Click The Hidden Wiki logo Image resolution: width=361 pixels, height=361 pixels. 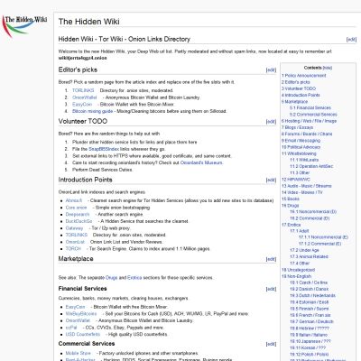coord(24,26)
